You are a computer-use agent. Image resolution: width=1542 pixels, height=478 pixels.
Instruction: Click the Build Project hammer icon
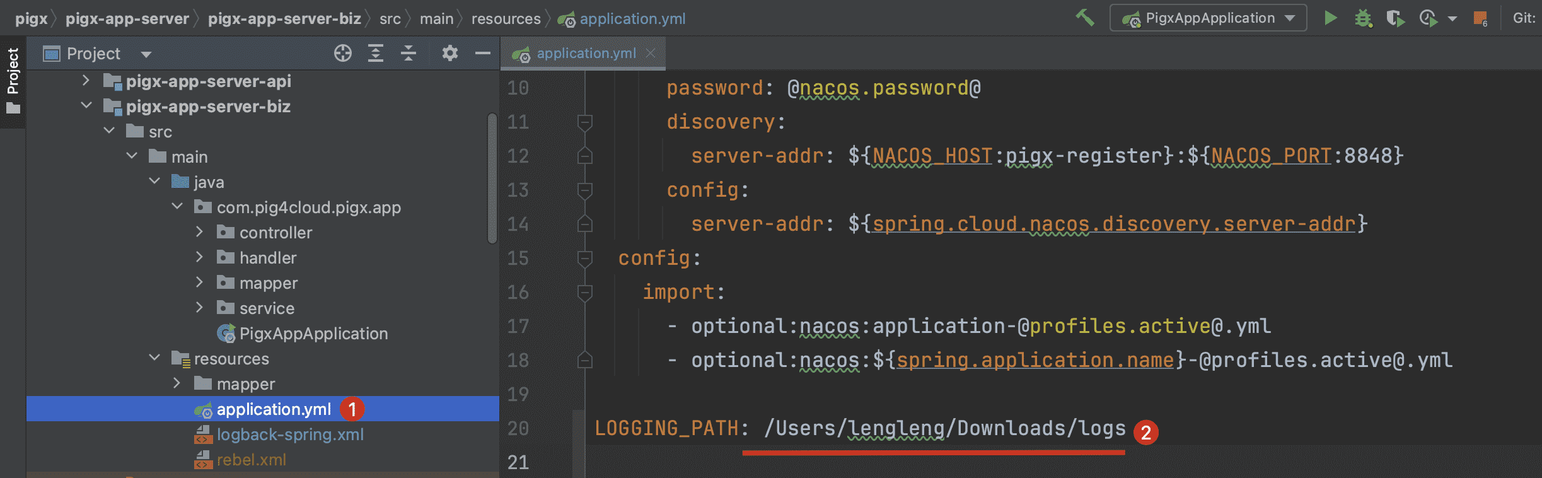click(1084, 18)
